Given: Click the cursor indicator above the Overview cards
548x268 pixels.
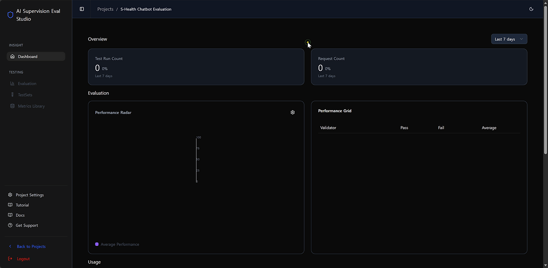Looking at the screenshot, I should click(308, 43).
